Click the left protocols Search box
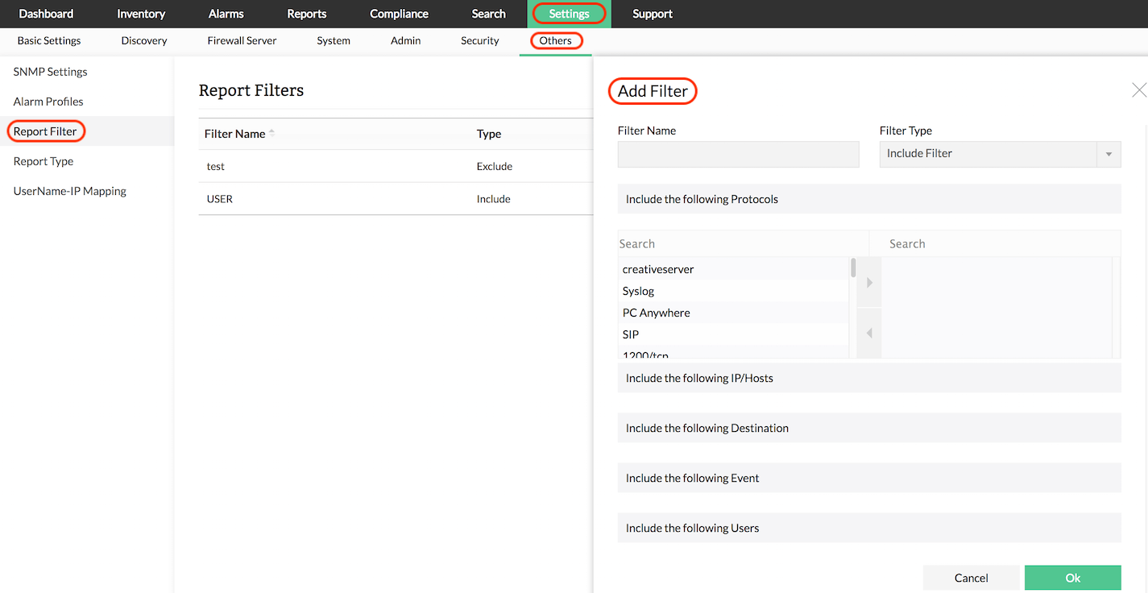The image size is (1148, 593). (741, 243)
